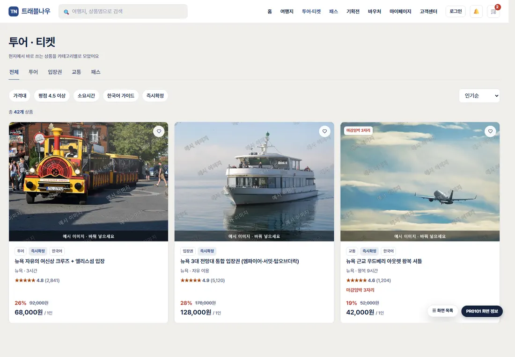Favorite the Woodbury outlet shuttle heart icon
Viewport: 515px width, 357px height.
(490, 131)
